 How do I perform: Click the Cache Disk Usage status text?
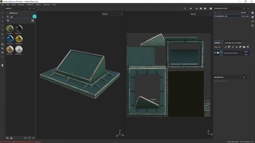pos(233,142)
